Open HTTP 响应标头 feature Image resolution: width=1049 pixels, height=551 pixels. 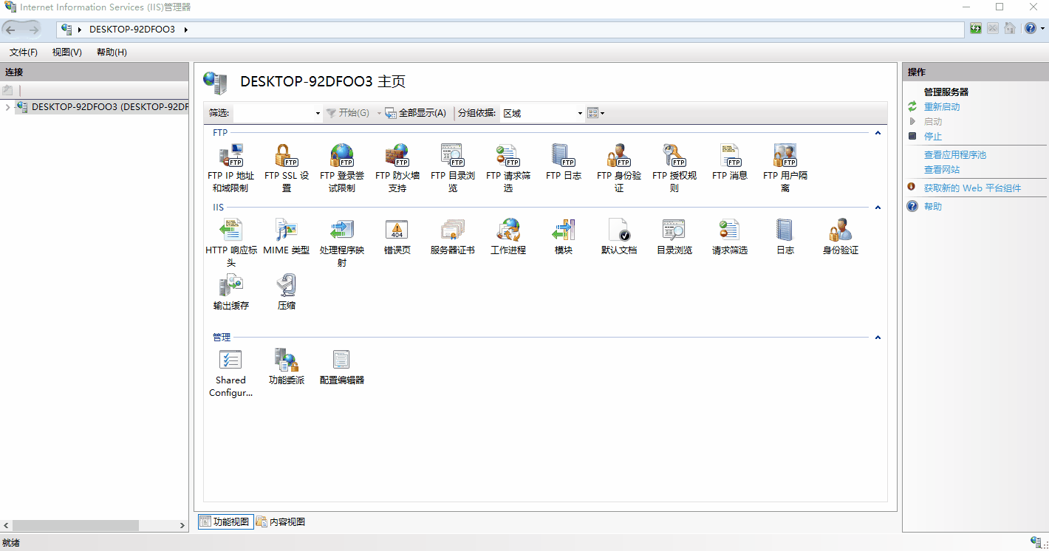click(231, 242)
